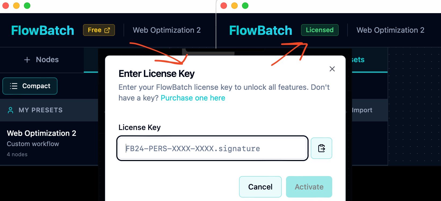Click the plus icon next to Nodes
Viewport: 441px width, 201px height.
click(27, 59)
